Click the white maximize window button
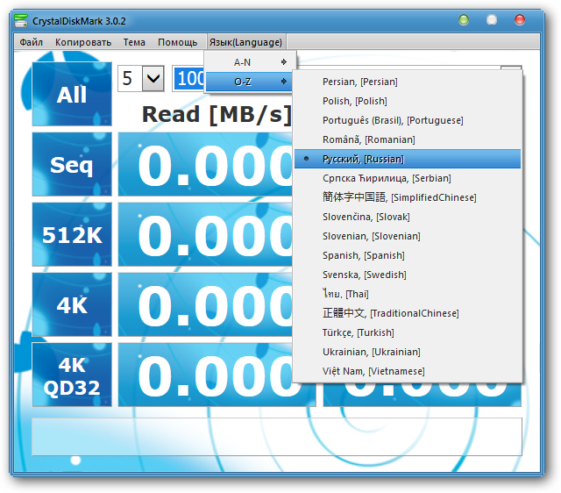Screen dimensions: 561x493 (x=492, y=19)
